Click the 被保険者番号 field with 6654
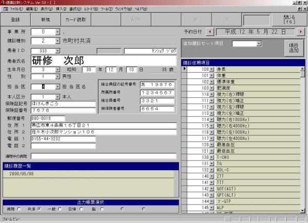The image size is (308, 223). pos(157,109)
